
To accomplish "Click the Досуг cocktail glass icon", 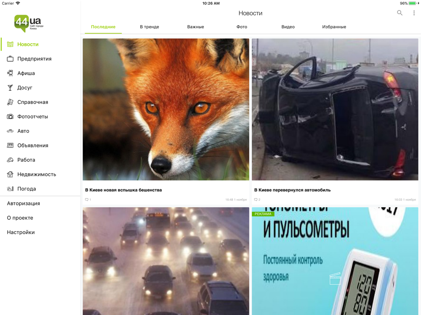I will coord(10,88).
